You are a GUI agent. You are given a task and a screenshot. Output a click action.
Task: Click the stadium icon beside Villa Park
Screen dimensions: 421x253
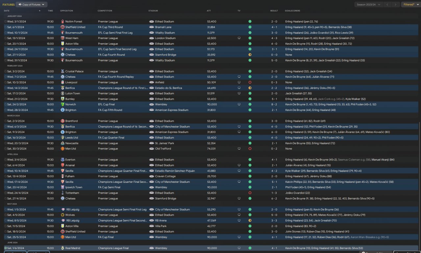tap(152, 226)
